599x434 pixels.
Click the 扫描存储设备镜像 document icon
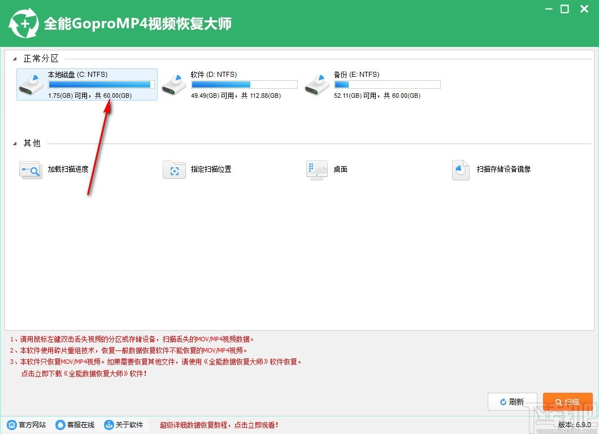(x=461, y=170)
